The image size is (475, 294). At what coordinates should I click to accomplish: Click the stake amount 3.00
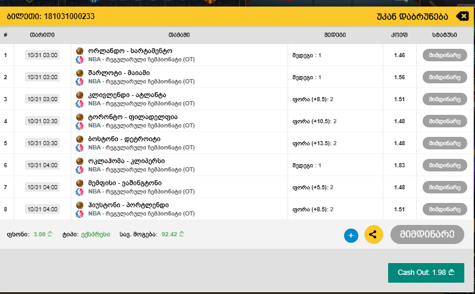point(43,234)
